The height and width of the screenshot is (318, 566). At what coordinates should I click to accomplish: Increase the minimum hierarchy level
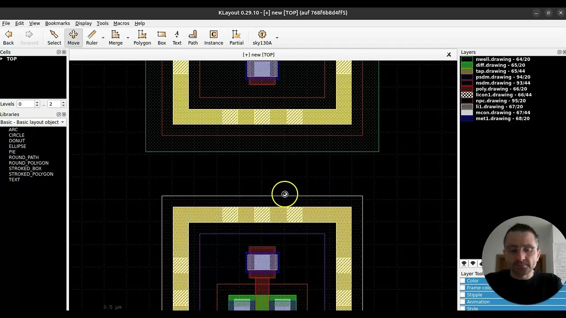click(x=37, y=102)
